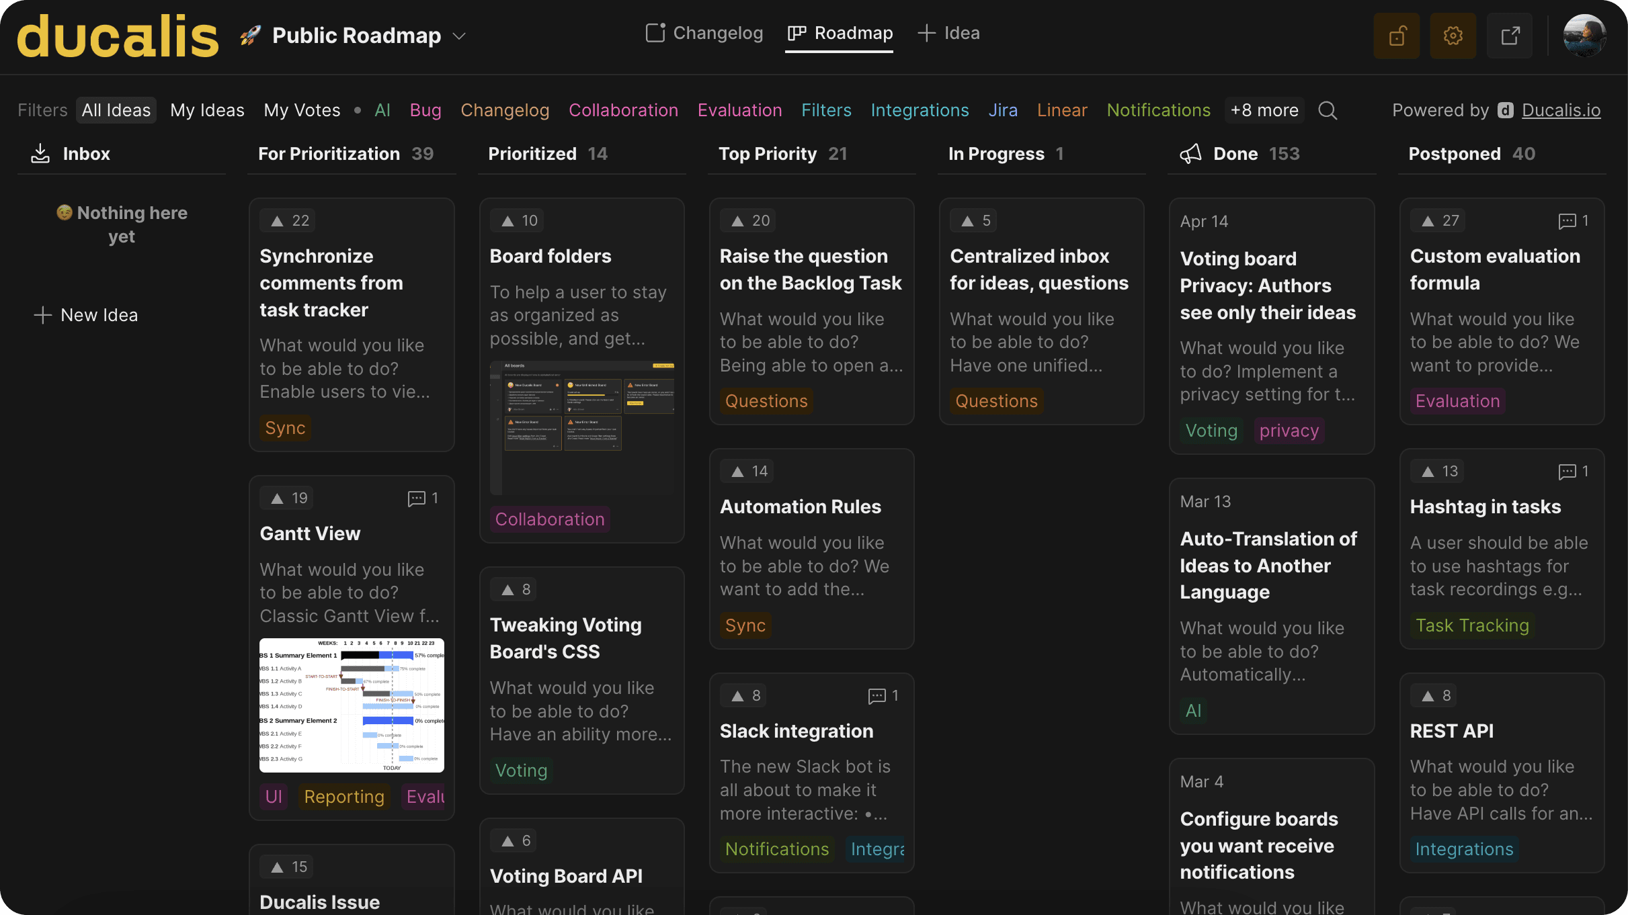Click the privacy tag on Voting board Privacy
The image size is (1628, 915).
(x=1289, y=431)
